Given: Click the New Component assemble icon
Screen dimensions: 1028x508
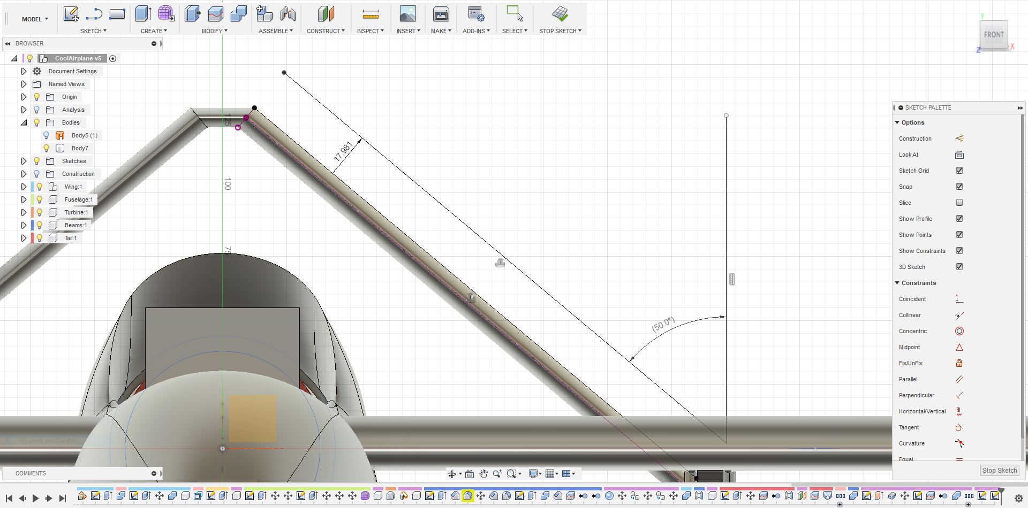Looking at the screenshot, I should [264, 14].
